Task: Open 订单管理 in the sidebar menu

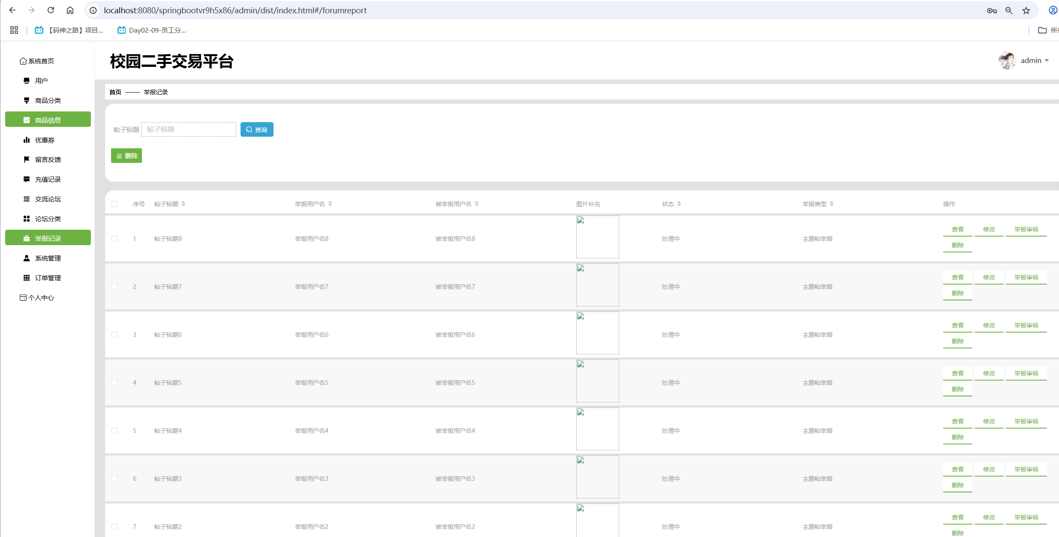Action: tap(48, 278)
